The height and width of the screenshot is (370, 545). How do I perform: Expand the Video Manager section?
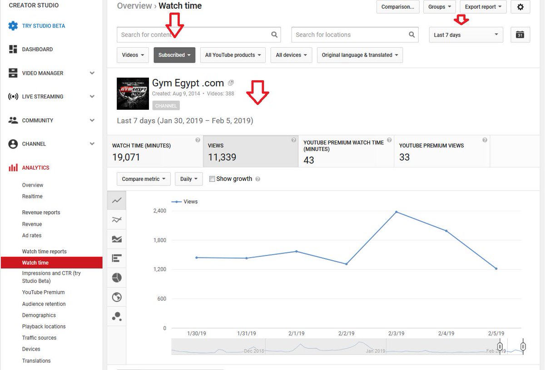click(92, 73)
